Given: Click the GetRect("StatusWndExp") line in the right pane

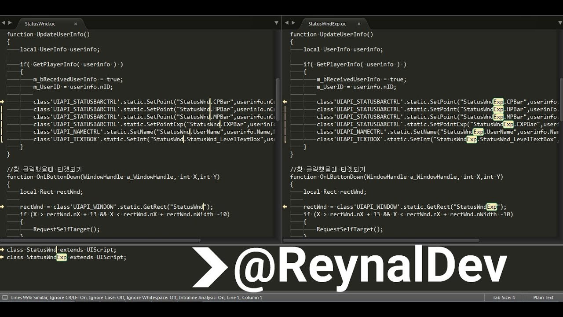Looking at the screenshot, I should [x=405, y=206].
